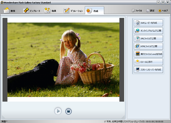Screen dimensions: 171x123
Task: Open the ファイル menu
Action: (x=137, y=11)
